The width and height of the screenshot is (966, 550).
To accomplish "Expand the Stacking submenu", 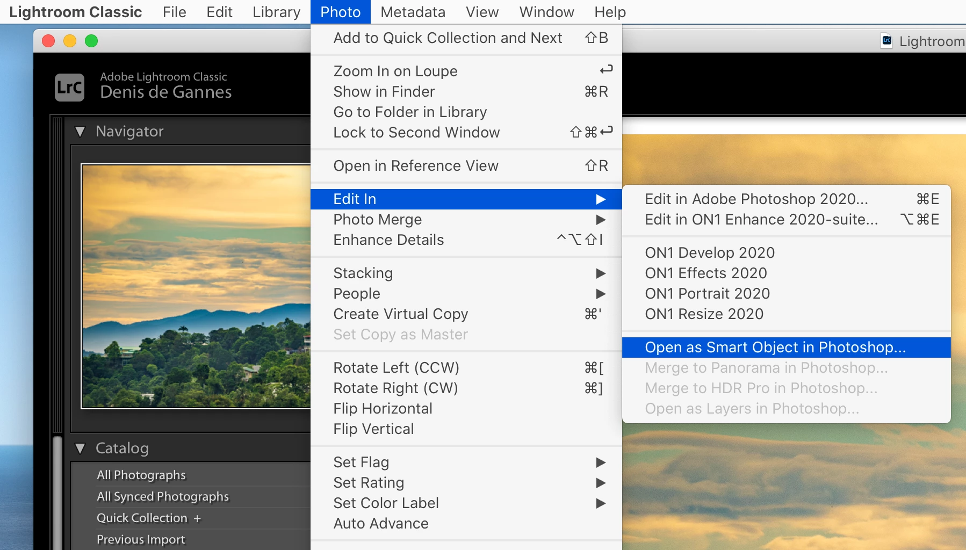I will [466, 273].
